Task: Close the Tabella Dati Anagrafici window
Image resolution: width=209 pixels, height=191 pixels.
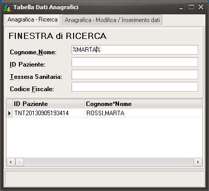Action: point(201,7)
